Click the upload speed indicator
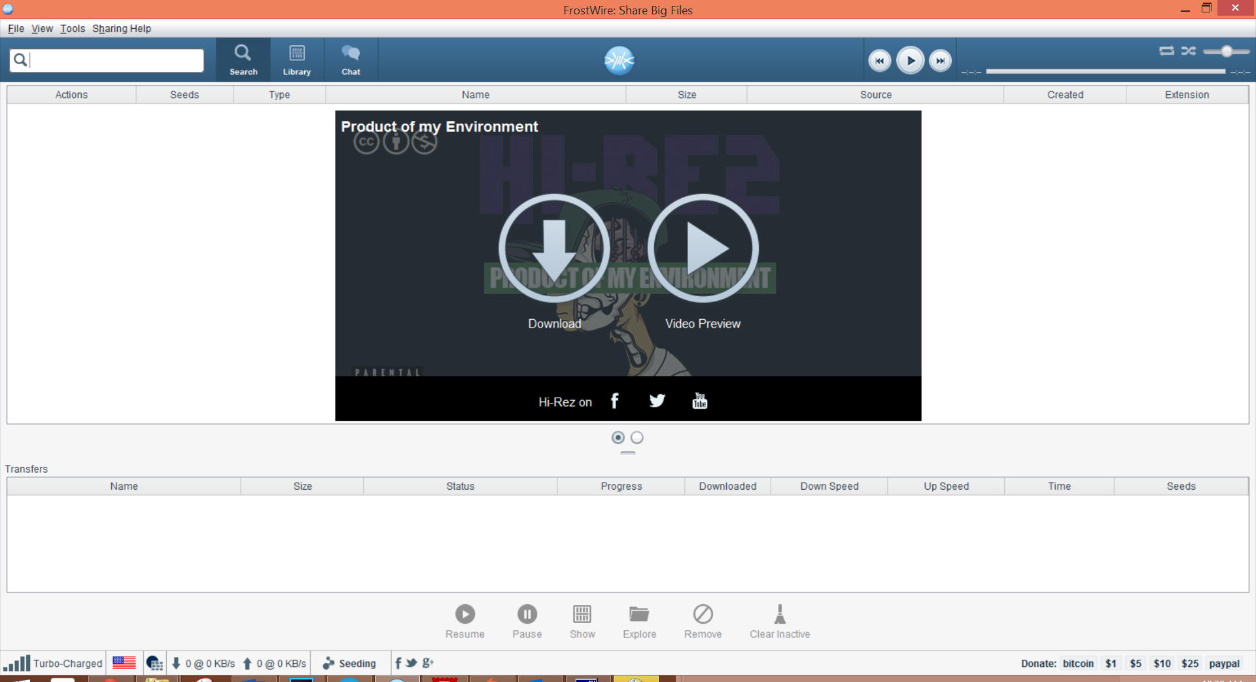 pos(274,663)
